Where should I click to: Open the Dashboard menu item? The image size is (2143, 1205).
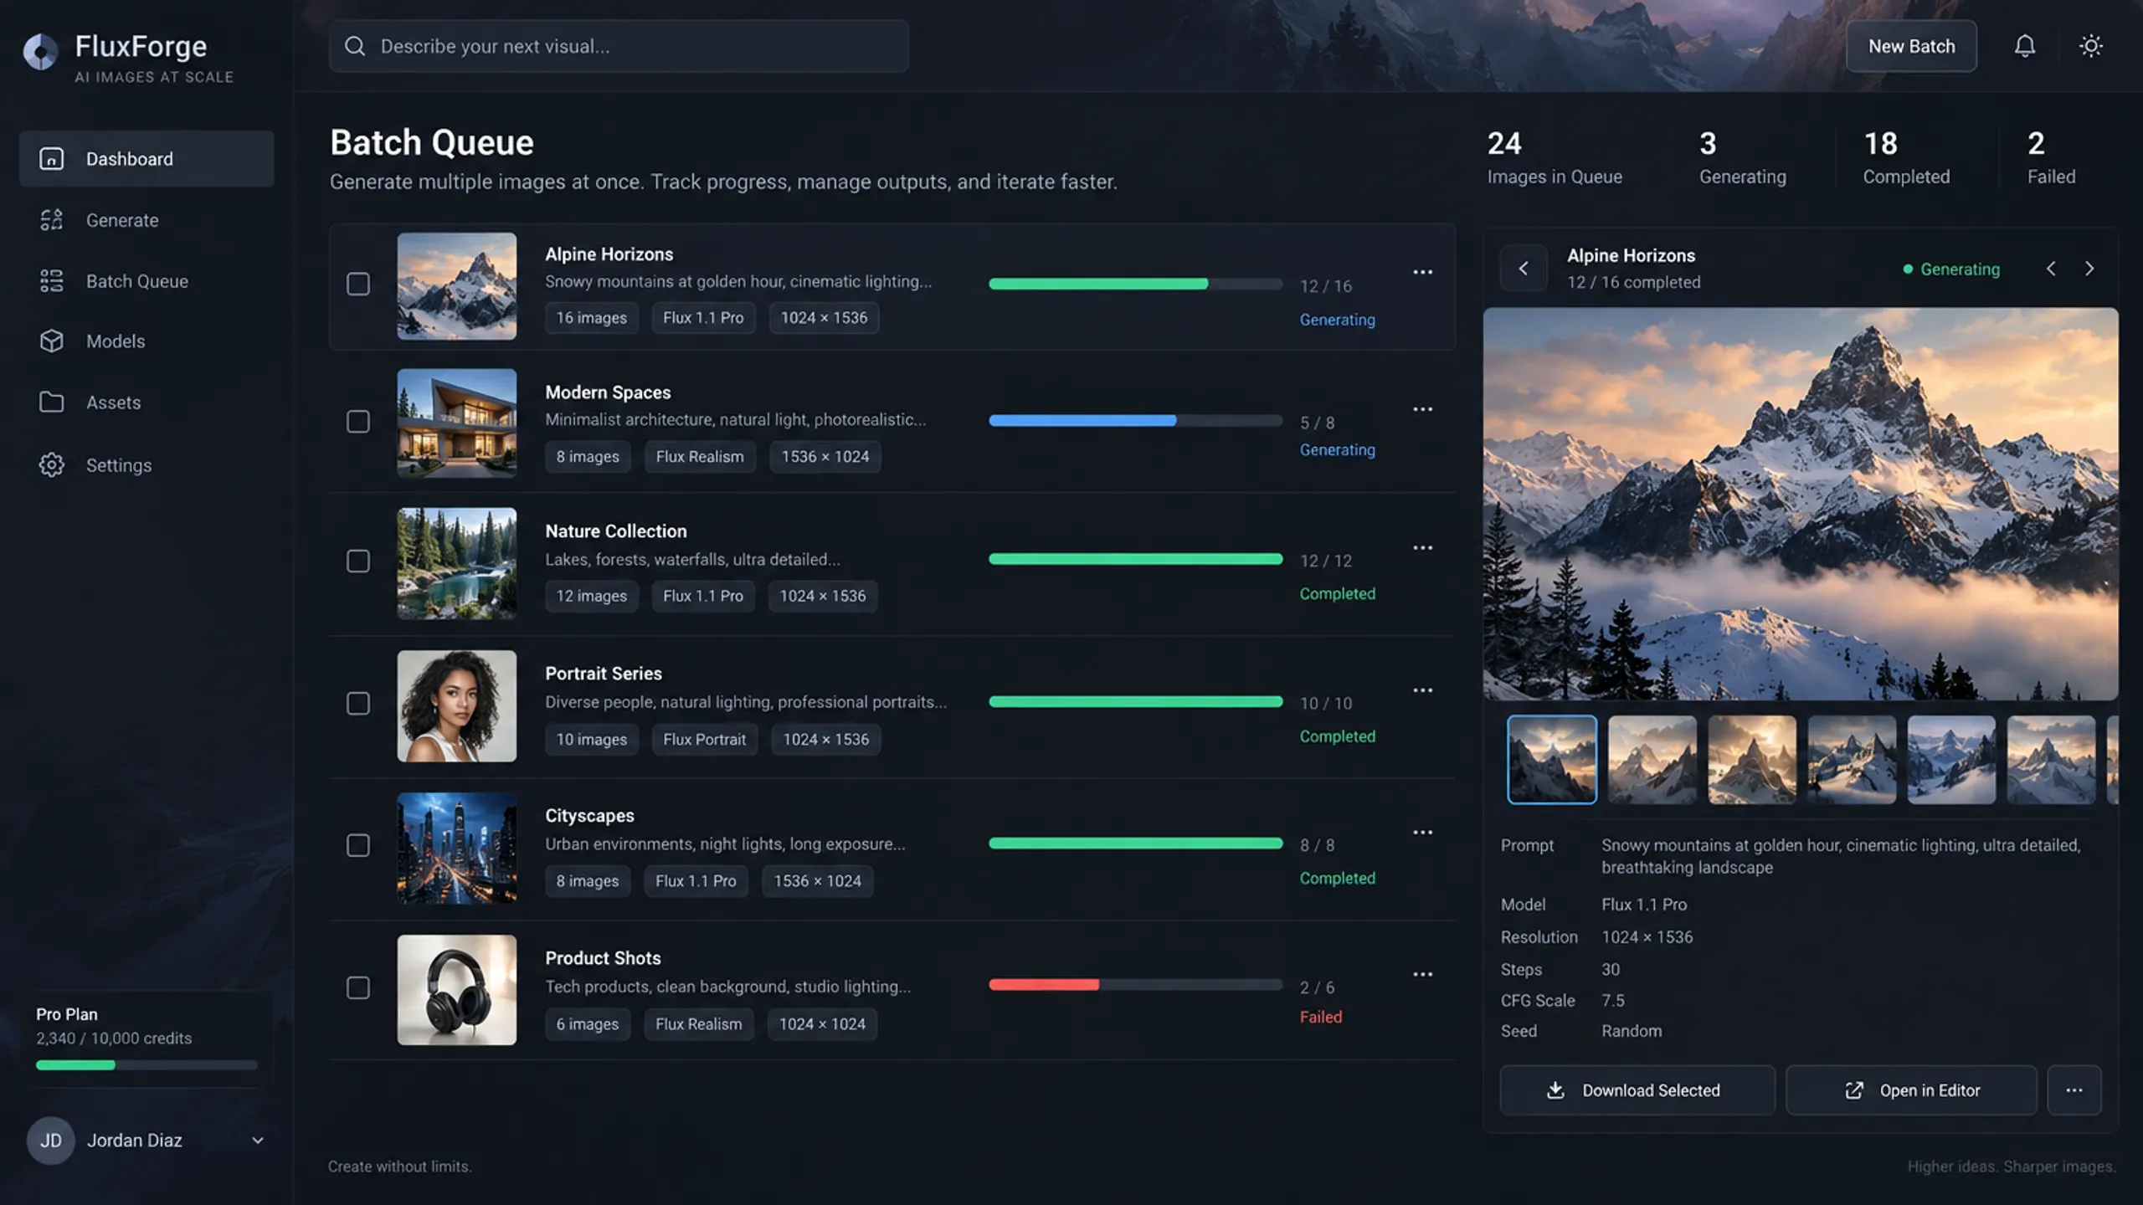point(146,158)
